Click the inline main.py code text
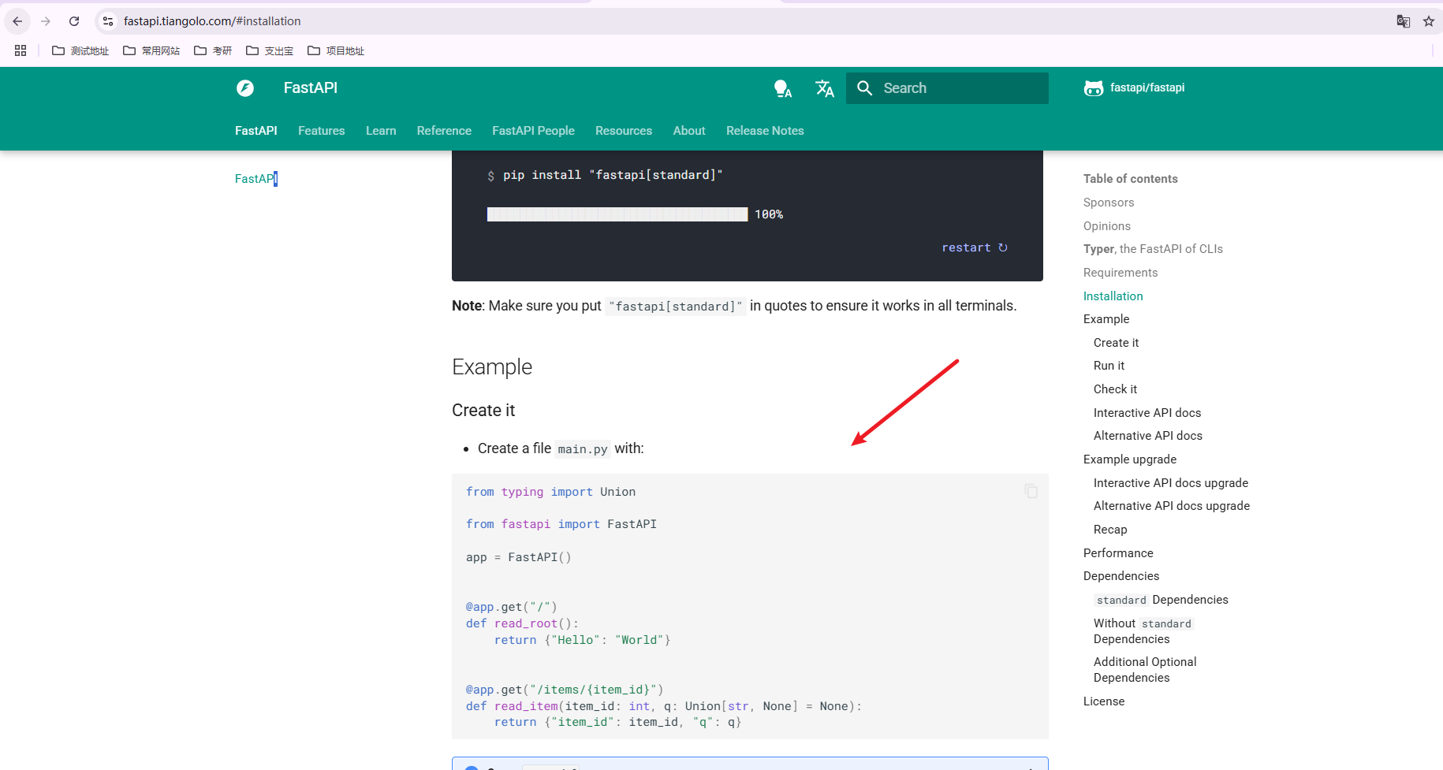Image resolution: width=1443 pixels, height=770 pixels. pyautogui.click(x=583, y=449)
